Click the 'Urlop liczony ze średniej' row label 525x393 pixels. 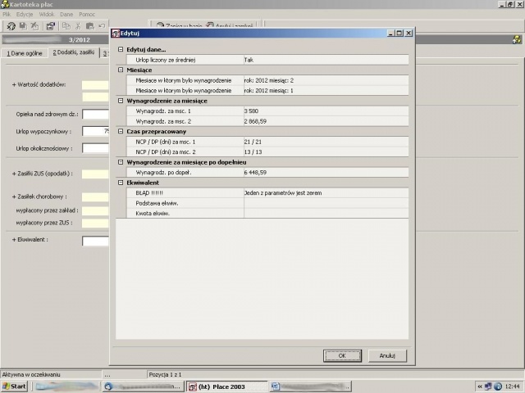[x=166, y=60]
